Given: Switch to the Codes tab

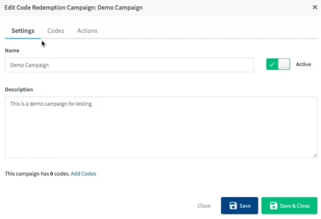Looking at the screenshot, I should click(56, 31).
